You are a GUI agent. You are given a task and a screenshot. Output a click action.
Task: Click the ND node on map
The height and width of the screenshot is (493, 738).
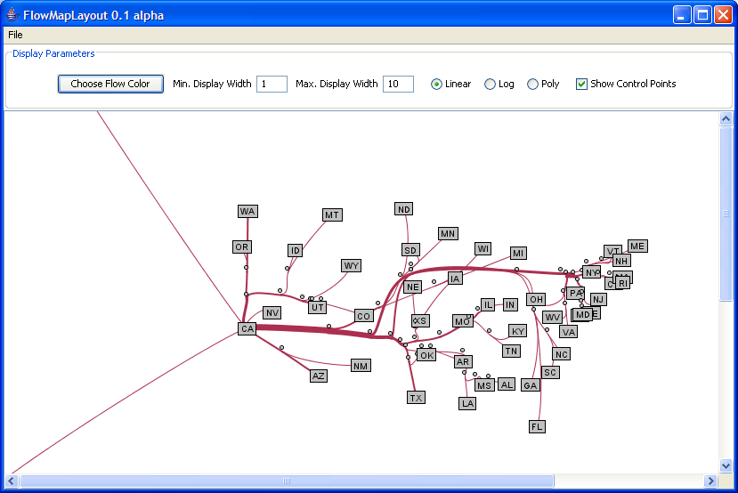point(404,209)
